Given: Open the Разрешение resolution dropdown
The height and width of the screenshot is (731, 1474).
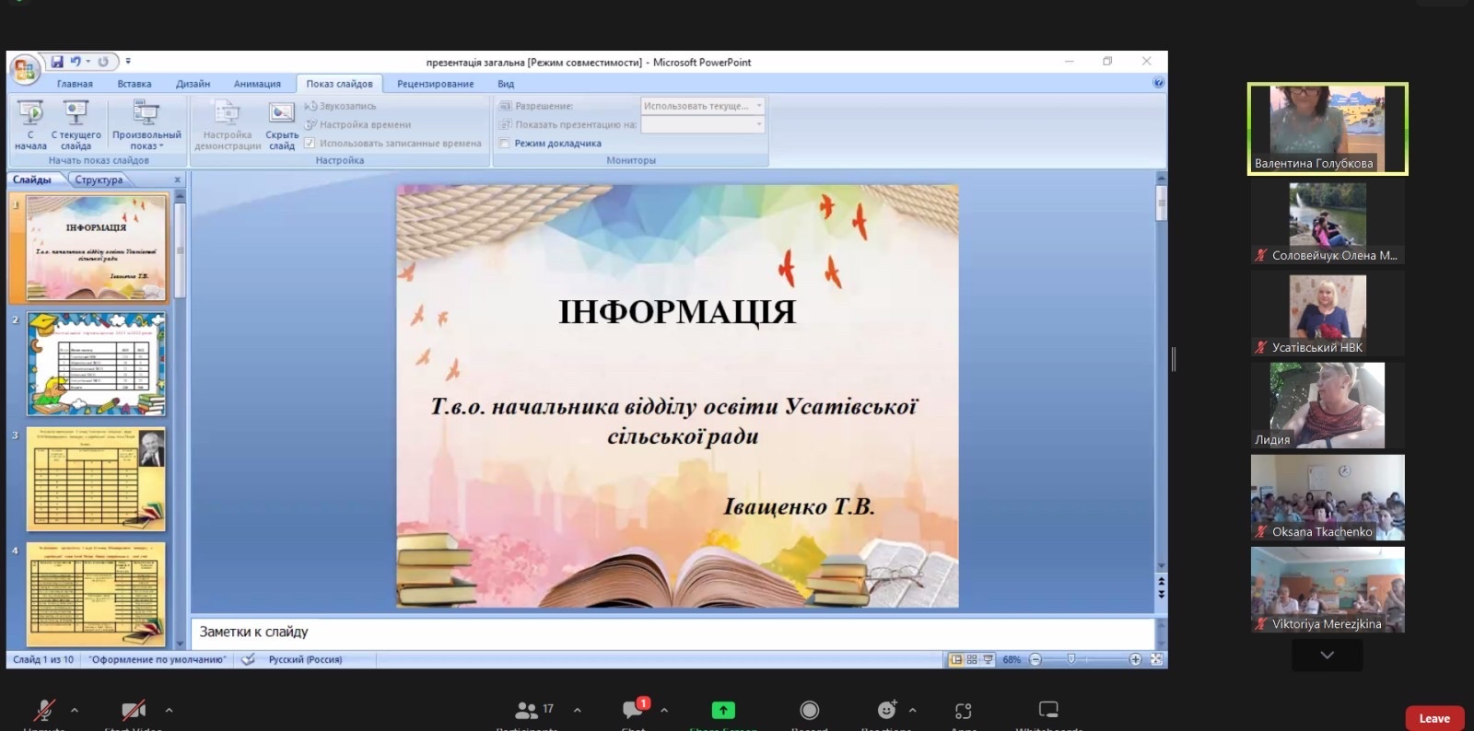Looking at the screenshot, I should click(x=702, y=106).
